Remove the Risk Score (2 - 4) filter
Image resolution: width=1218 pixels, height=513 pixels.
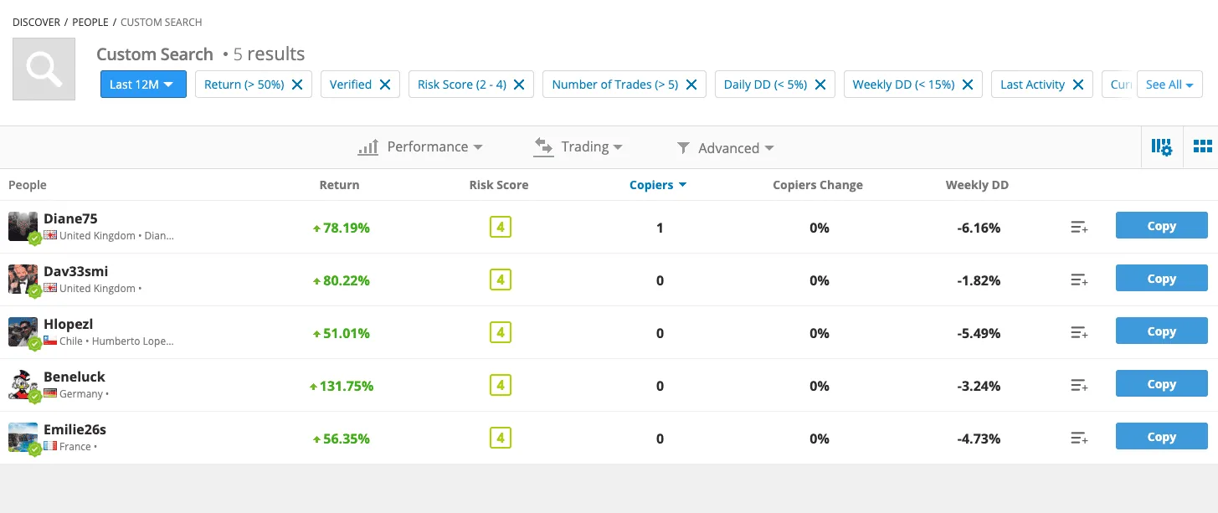click(x=519, y=85)
